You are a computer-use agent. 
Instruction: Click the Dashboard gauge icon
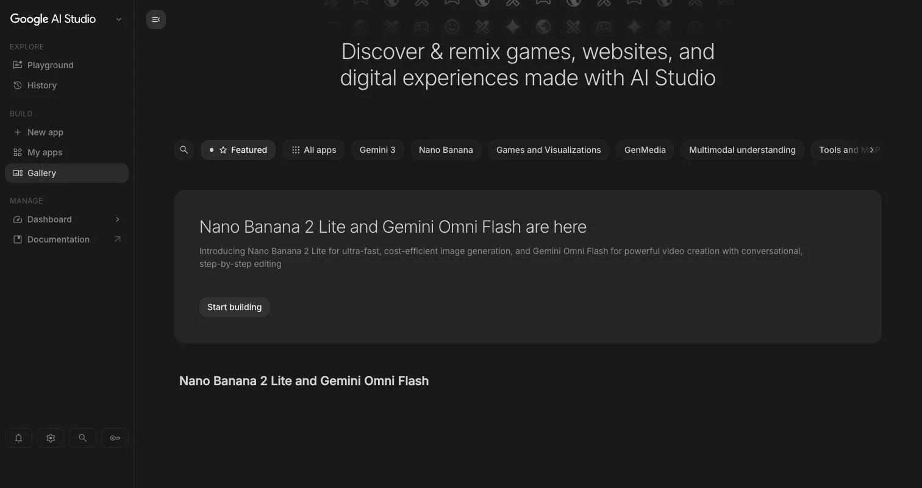point(18,219)
